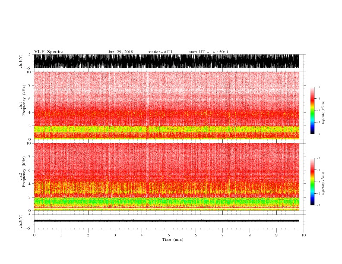Click the ch.1 spectrogram color scale bar
Image resolution: width=342 pixels, height=264 pixels.
pos(312,110)
